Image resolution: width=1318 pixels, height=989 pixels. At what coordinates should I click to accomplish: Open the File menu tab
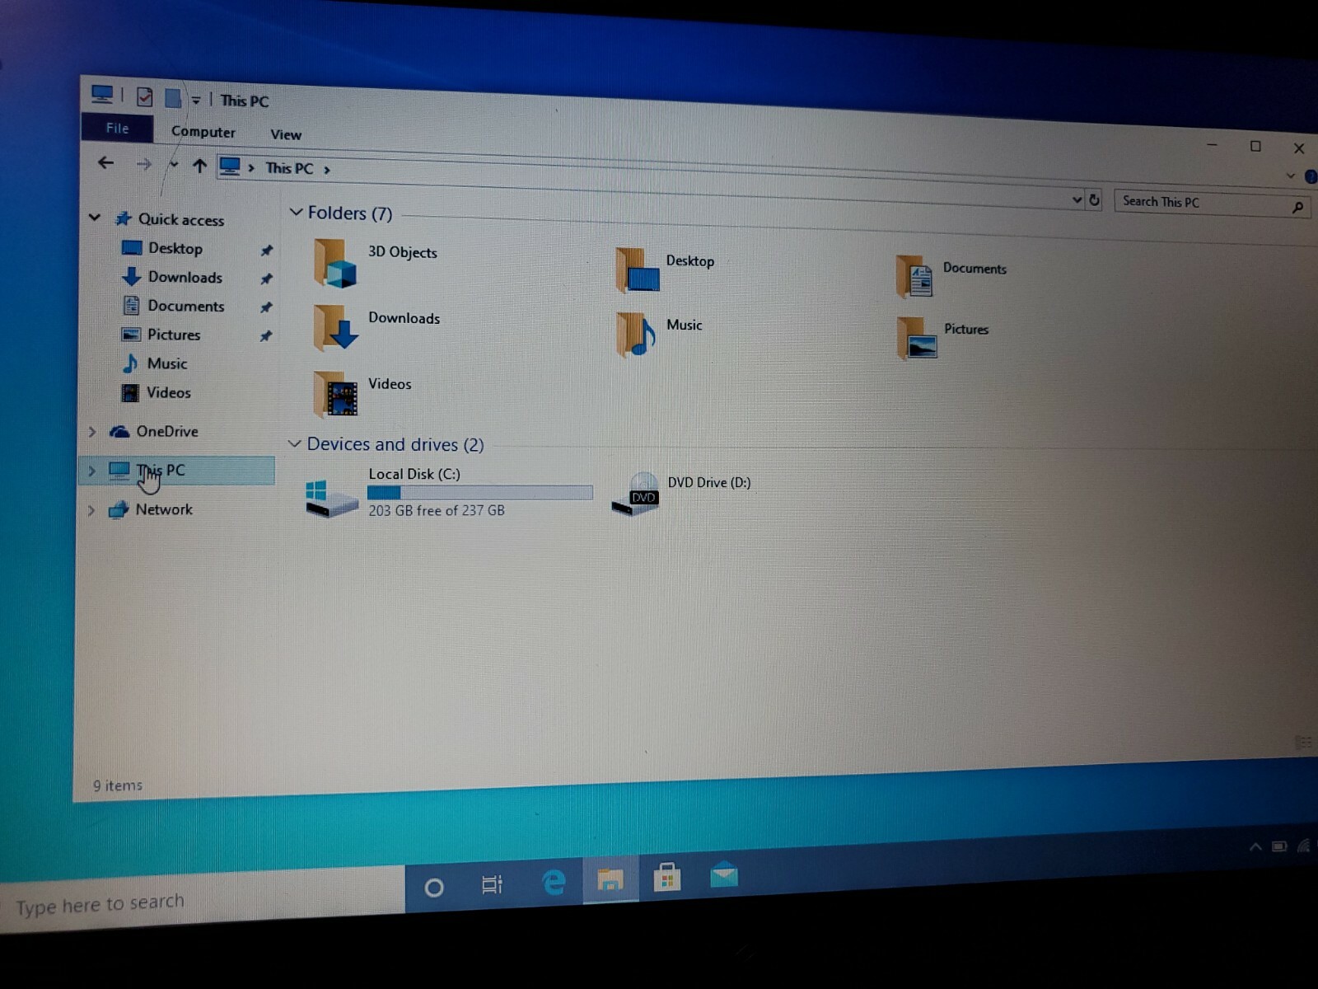click(117, 128)
